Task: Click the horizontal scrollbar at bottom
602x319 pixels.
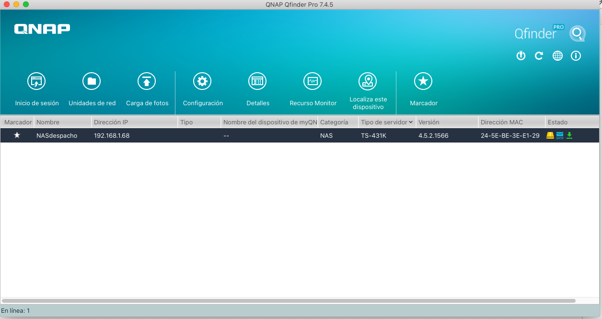Action: click(x=289, y=301)
